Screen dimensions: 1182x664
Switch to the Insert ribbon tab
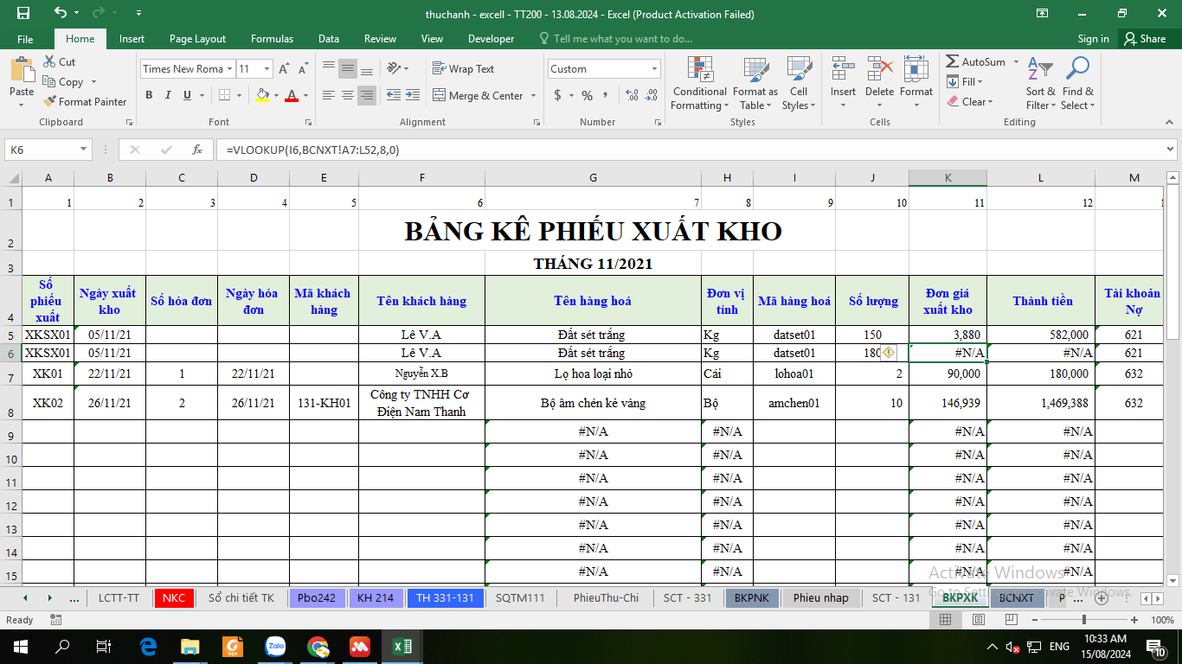pos(132,39)
